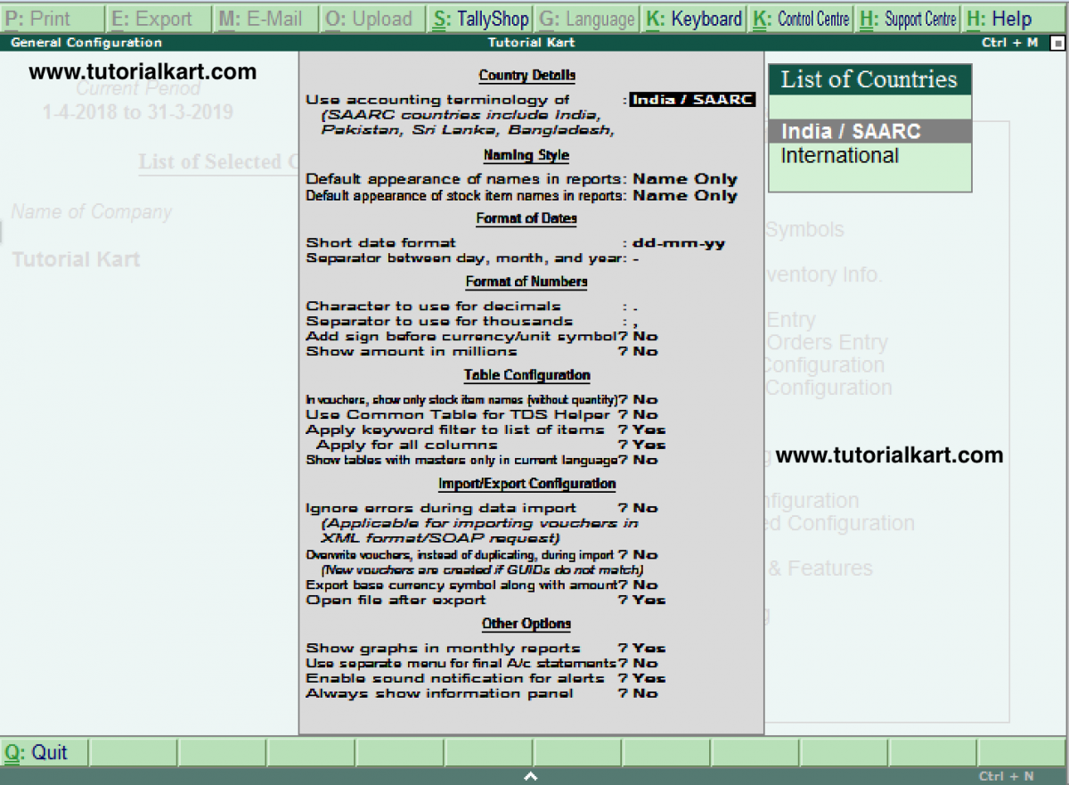Open the Language selector

[x=586, y=18]
